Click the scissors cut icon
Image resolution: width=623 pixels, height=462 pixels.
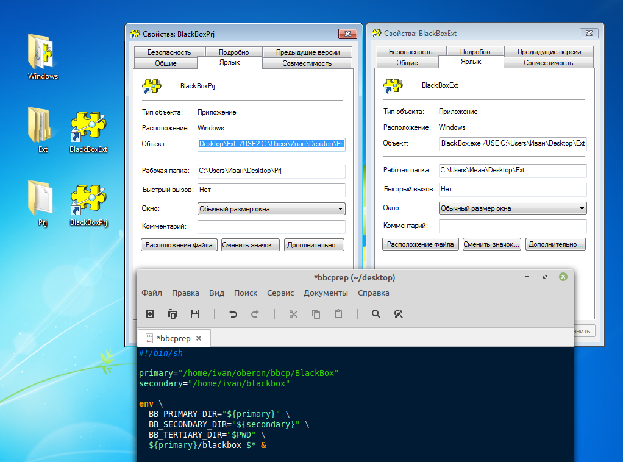point(293,314)
